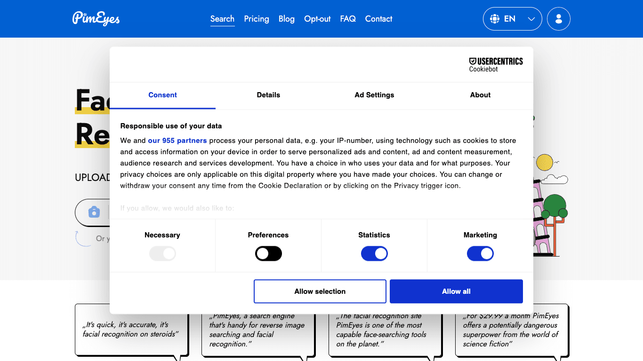643x361 pixels.
Task: Click the camera upload icon
Action: pos(94,212)
